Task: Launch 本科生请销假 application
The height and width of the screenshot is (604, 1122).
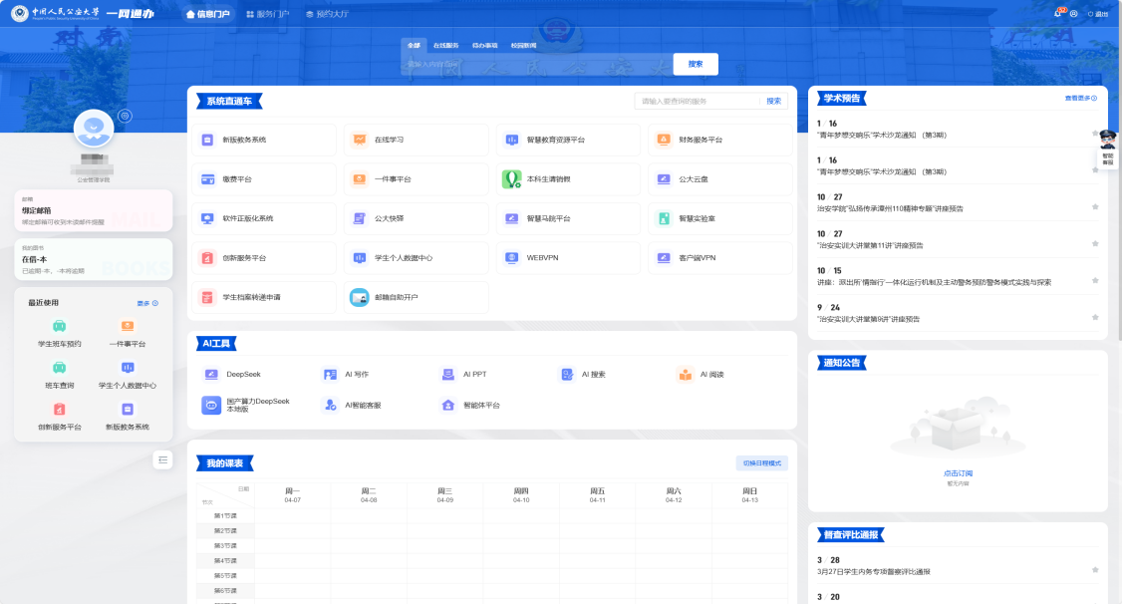Action: pos(547,179)
